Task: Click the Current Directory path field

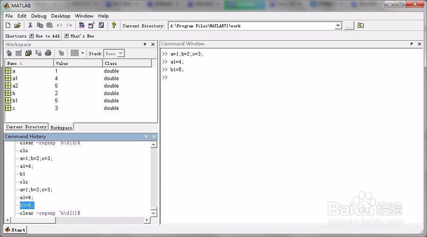Action: click(252, 26)
